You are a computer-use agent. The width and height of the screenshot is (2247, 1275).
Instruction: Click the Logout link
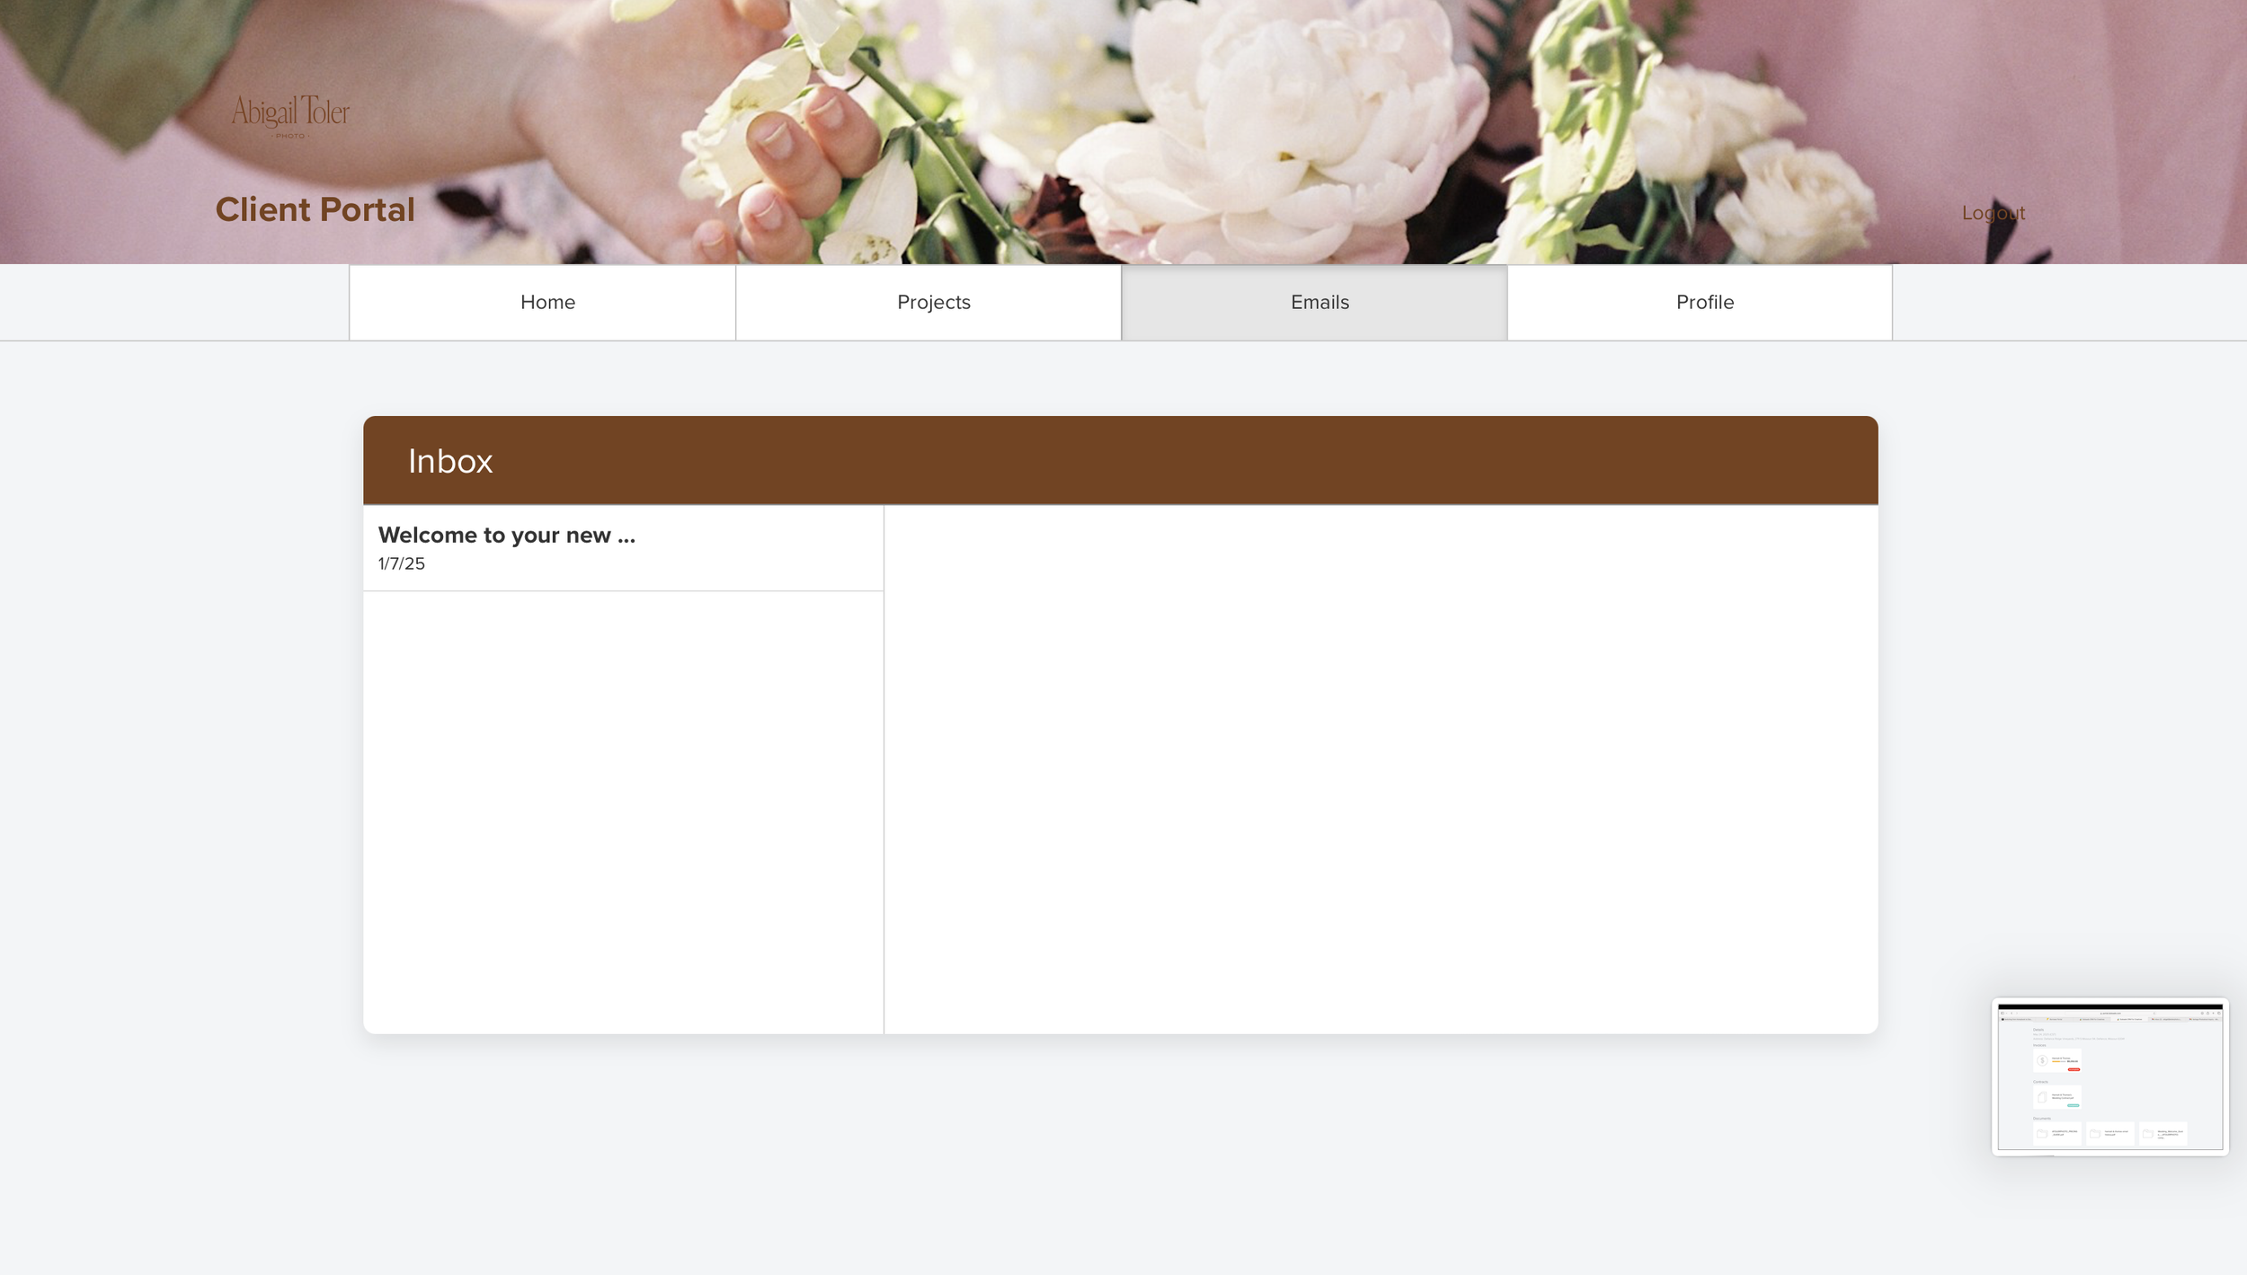[1993, 213]
